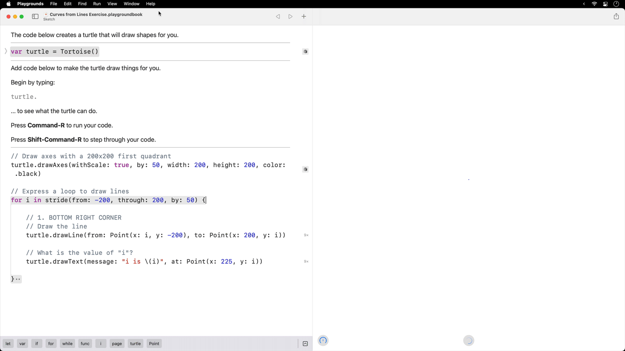Click the circular progress spinner in the live view
The width and height of the screenshot is (625, 351).
point(468,340)
